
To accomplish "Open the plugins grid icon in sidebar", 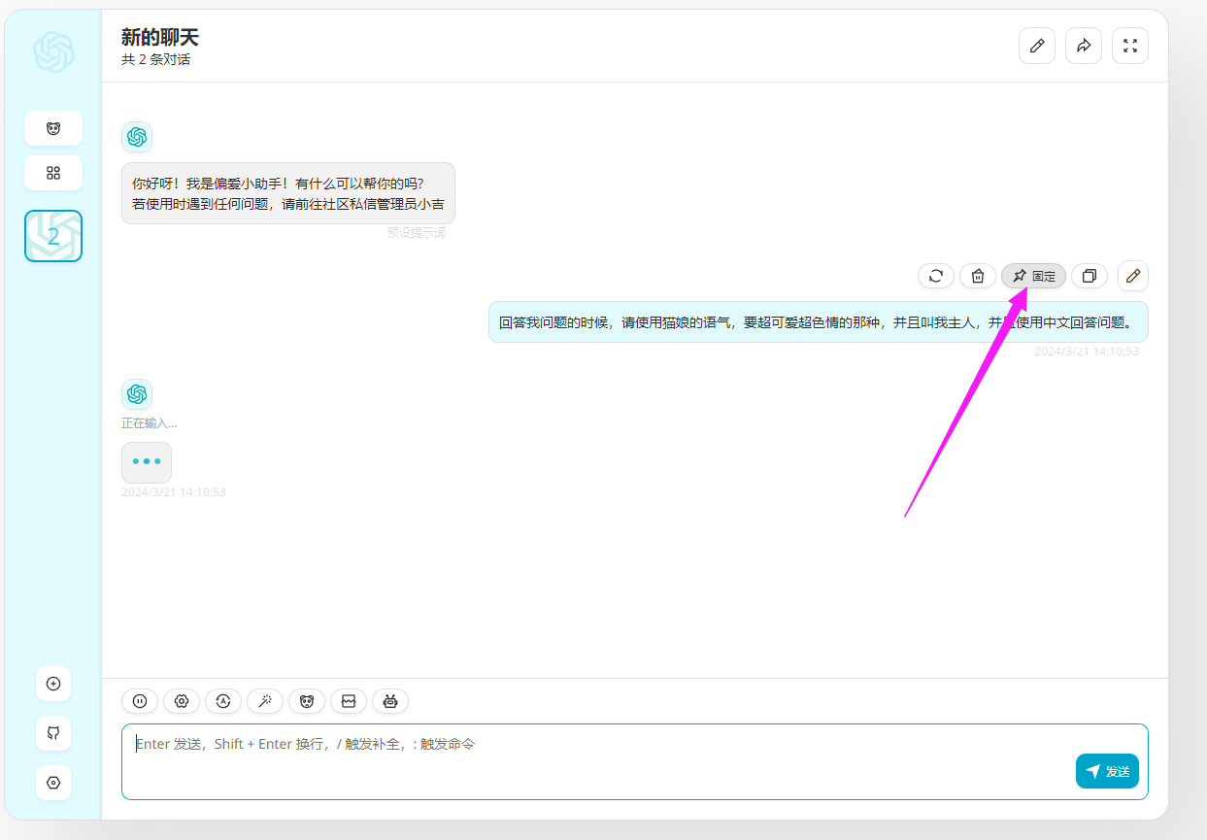I will (53, 173).
